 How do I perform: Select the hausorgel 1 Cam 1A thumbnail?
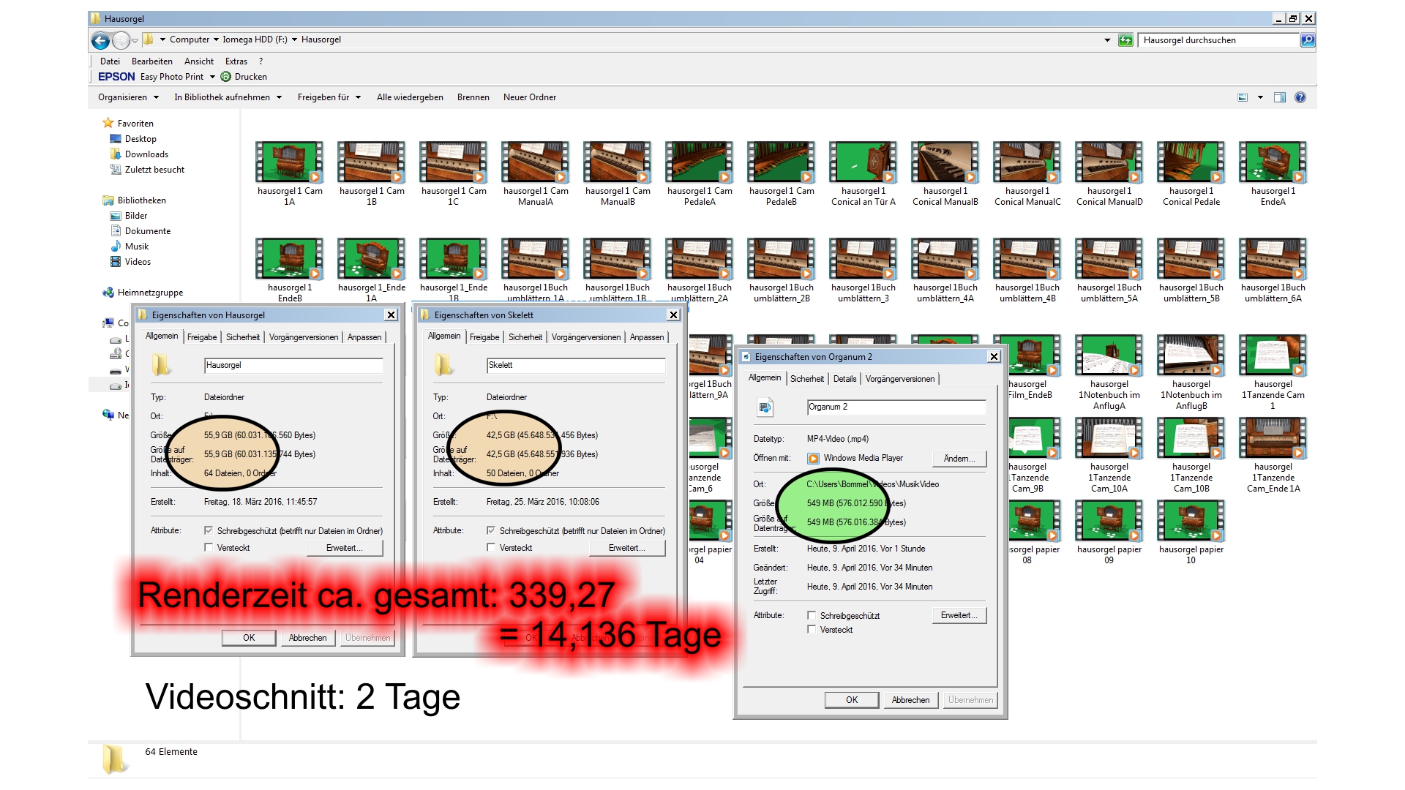(x=289, y=162)
